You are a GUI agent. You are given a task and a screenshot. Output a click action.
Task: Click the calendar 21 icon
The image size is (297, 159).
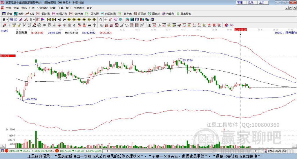tap(127, 20)
